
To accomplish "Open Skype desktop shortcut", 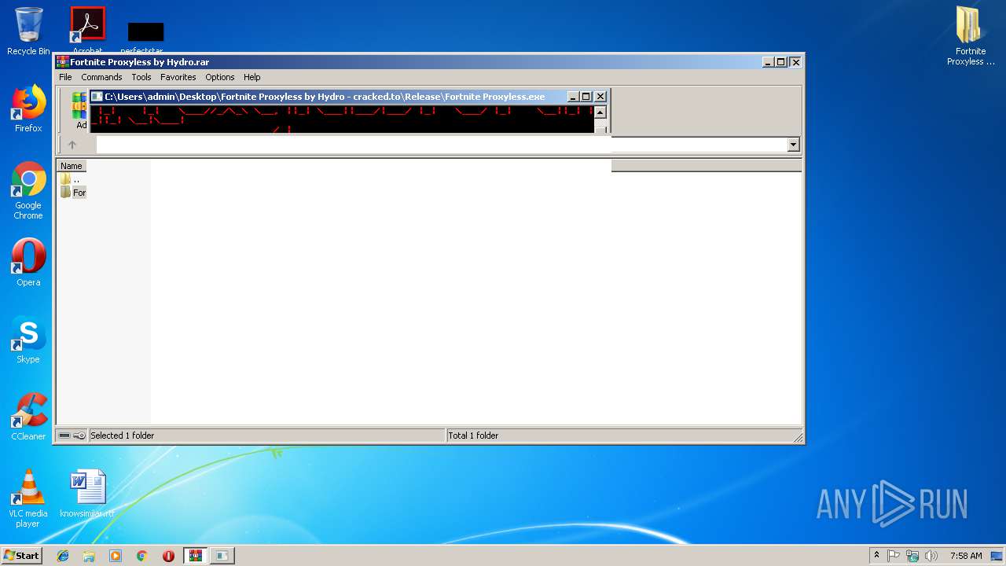I will pos(28,340).
